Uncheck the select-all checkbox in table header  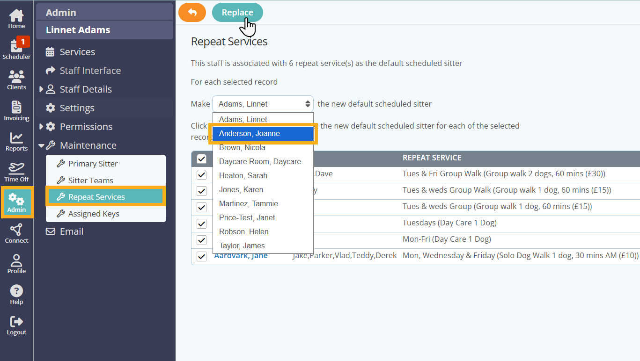point(201,158)
